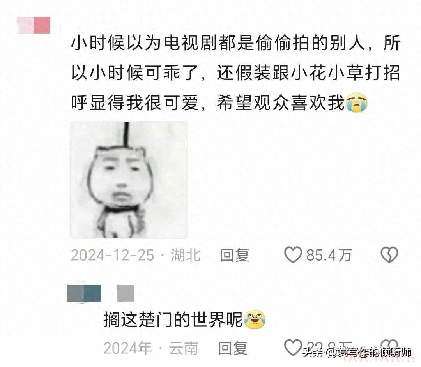Tap the 头条 @爱写作的倾听师 watermark

(357, 352)
